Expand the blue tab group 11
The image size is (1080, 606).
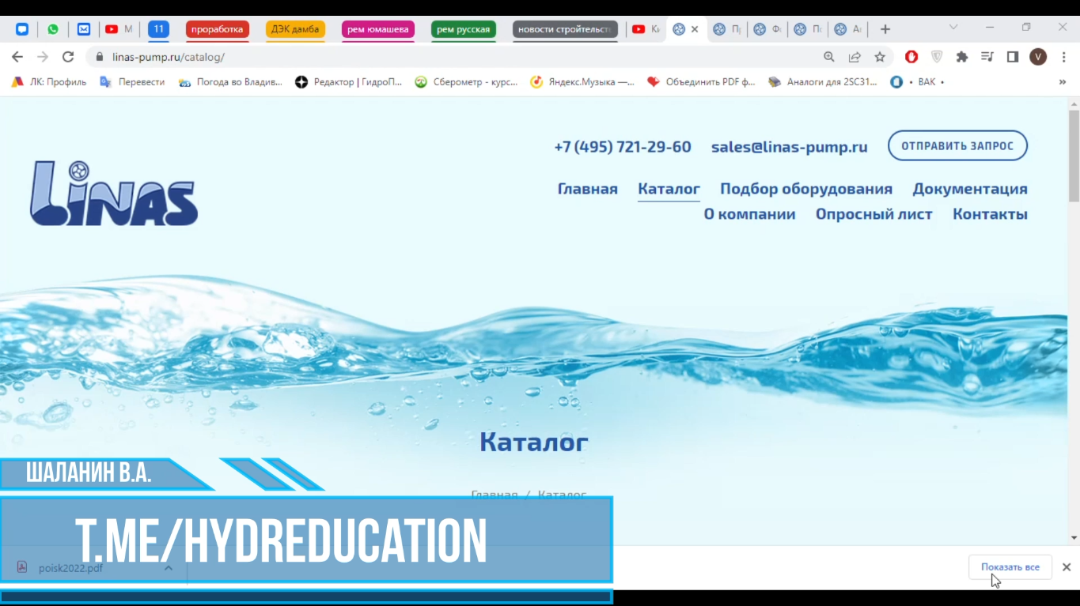point(159,29)
